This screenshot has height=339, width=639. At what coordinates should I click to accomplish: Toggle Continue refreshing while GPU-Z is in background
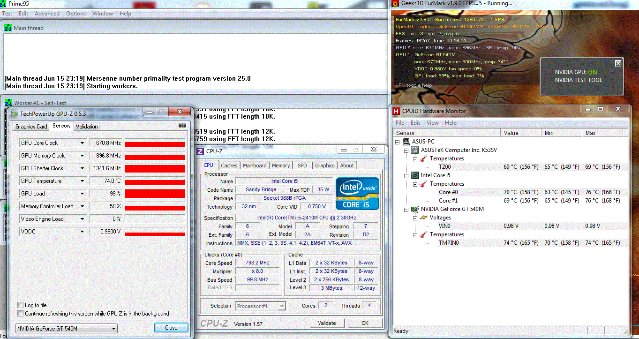pyautogui.click(x=20, y=314)
